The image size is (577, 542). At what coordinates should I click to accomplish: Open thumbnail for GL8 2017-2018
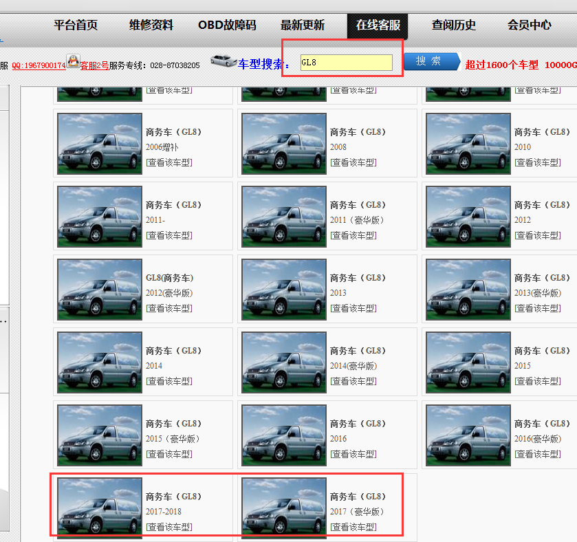[100, 508]
